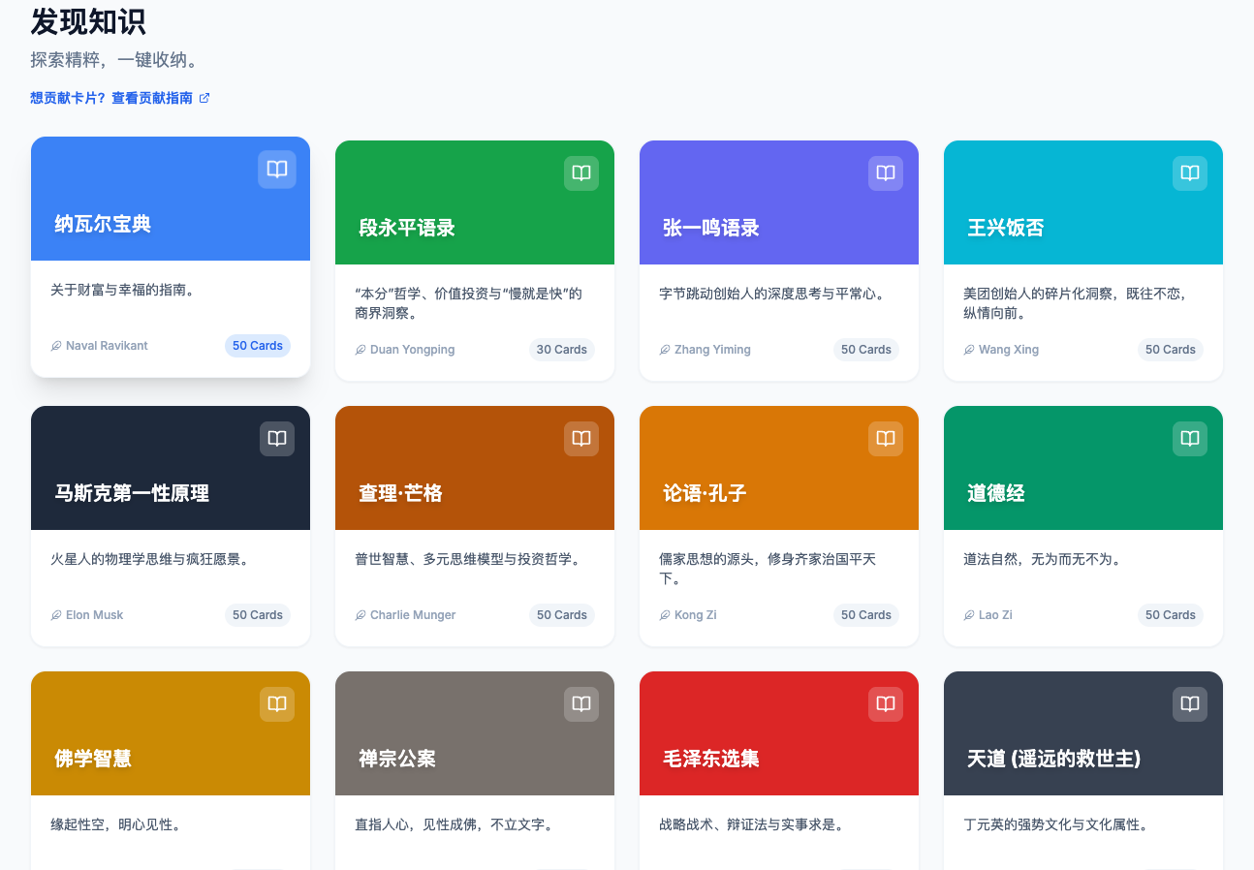Click the 发现知识 page heading

(x=88, y=21)
